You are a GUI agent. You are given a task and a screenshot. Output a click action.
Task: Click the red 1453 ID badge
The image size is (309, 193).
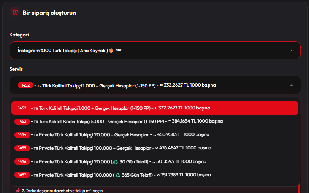click(x=22, y=122)
